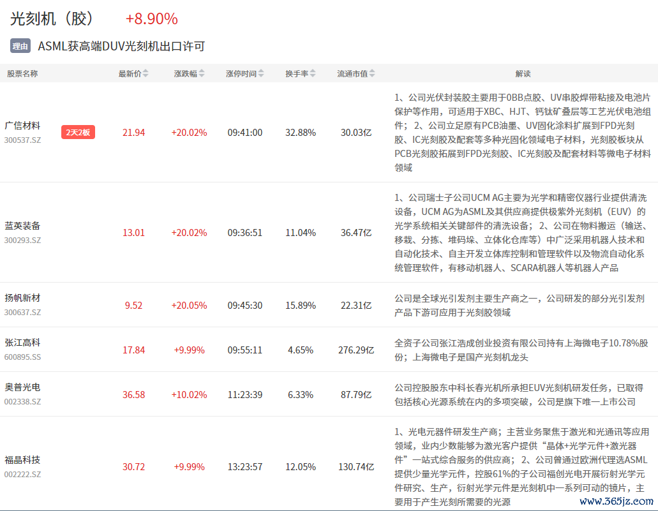The height and width of the screenshot is (511, 658).
Task: Click 广信材料 turnover rate 32.88%
Action: coord(301,133)
